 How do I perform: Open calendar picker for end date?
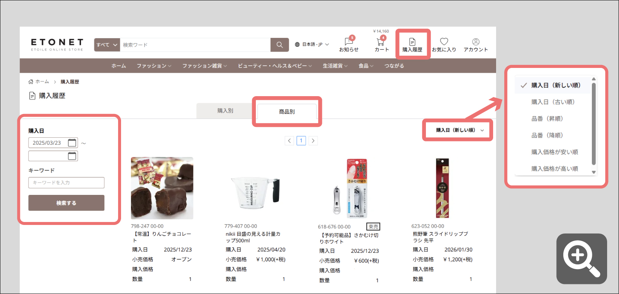tap(72, 156)
